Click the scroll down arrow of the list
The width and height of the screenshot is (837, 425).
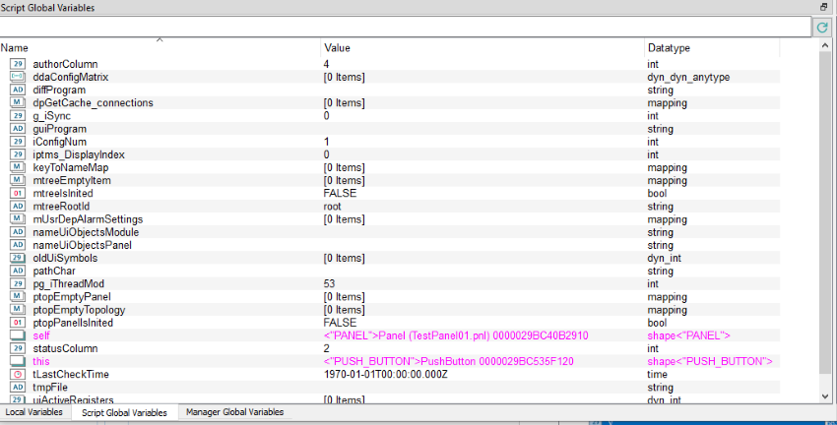[x=825, y=395]
